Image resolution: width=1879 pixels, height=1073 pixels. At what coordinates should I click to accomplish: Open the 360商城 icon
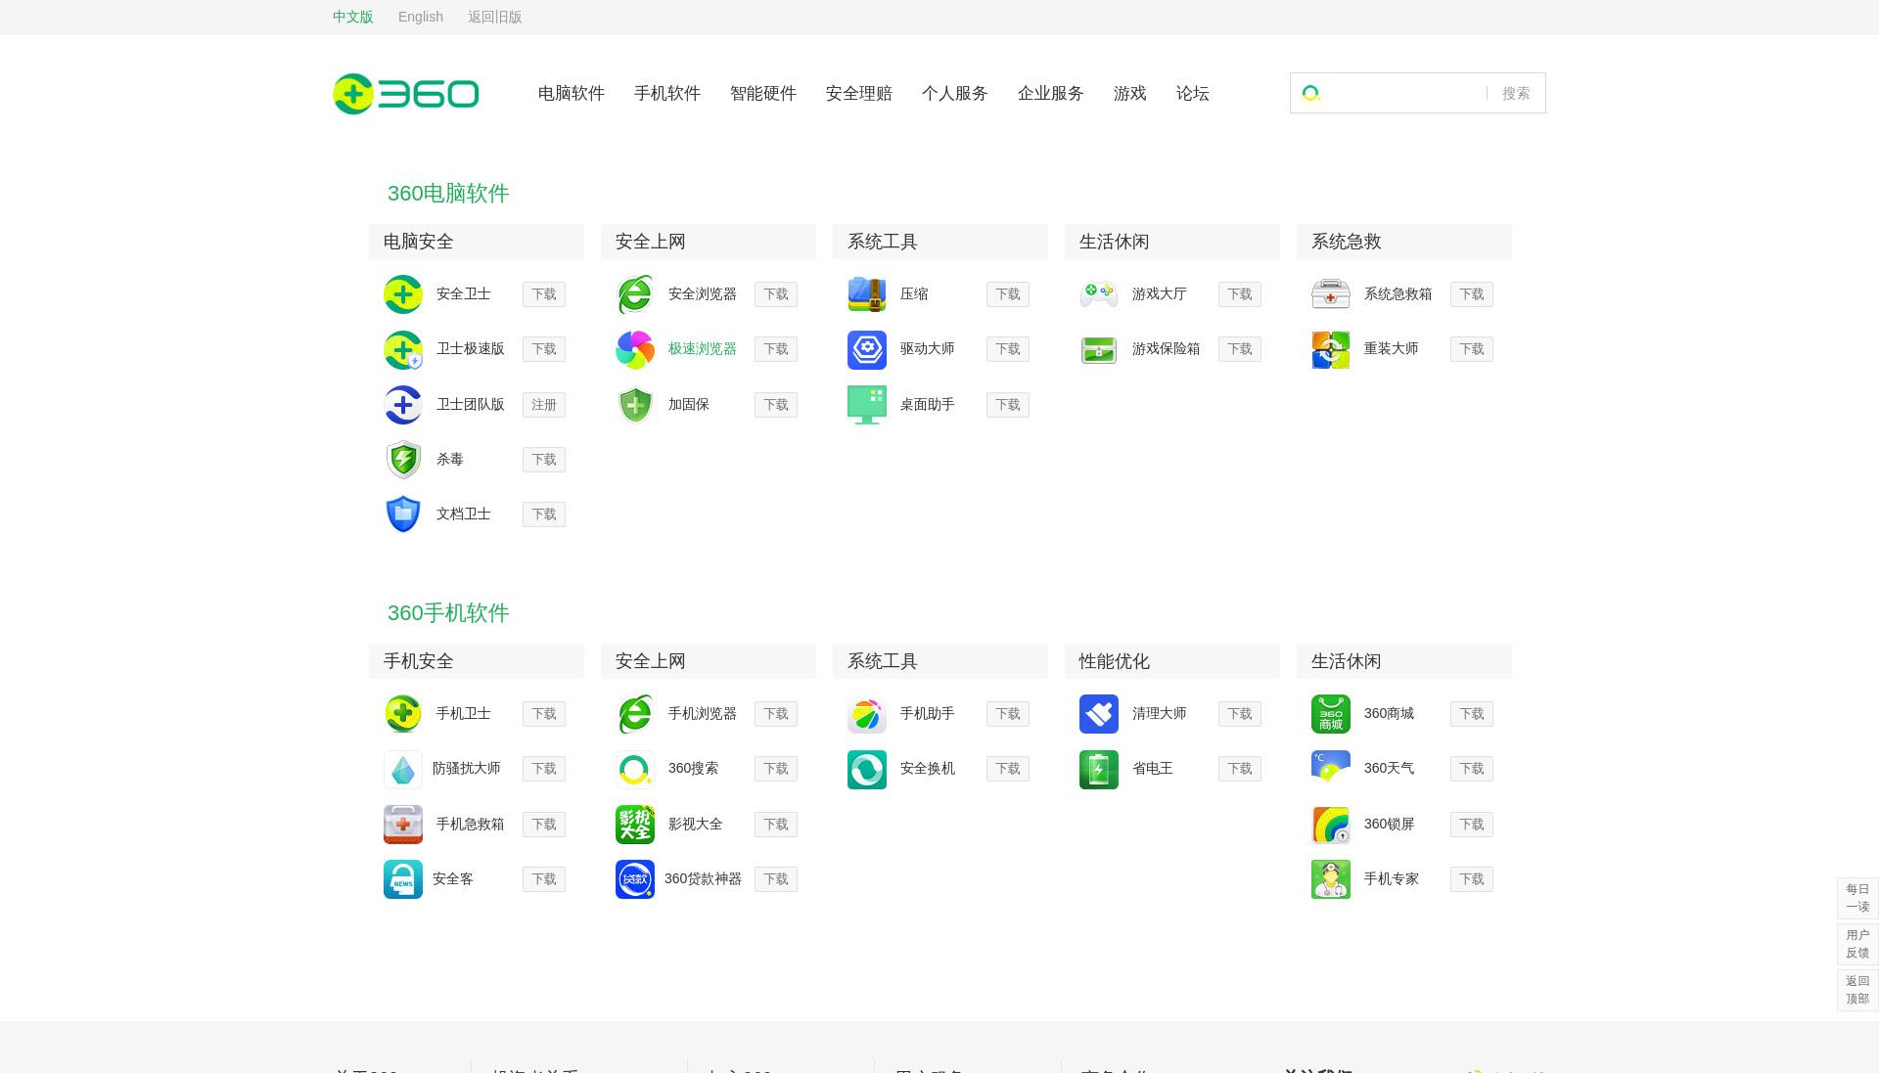[1331, 714]
